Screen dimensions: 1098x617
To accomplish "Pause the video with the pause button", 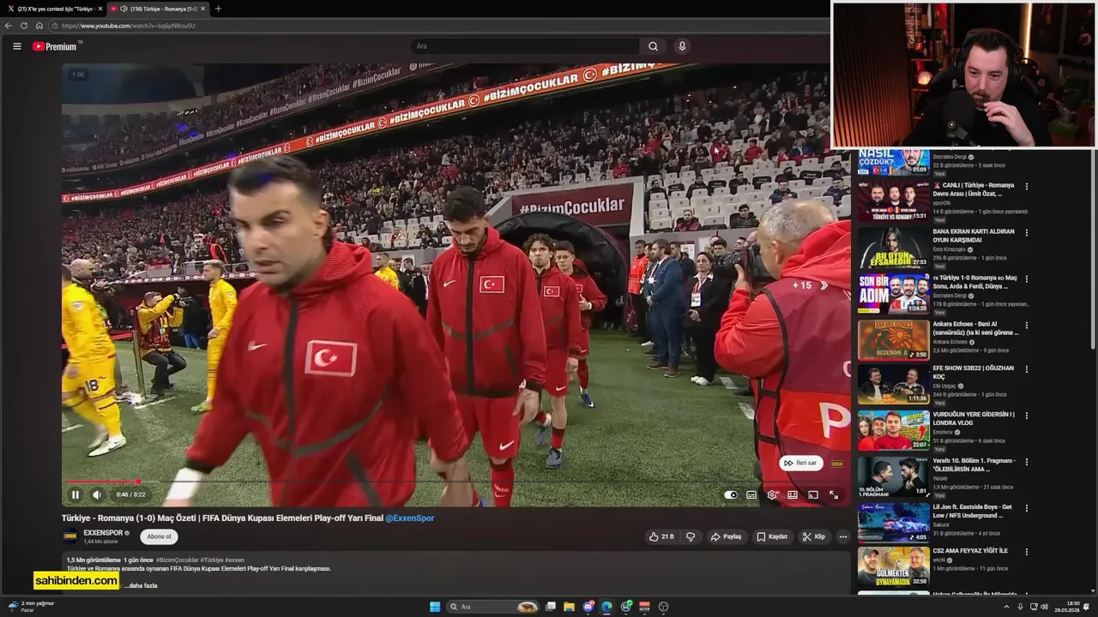I will point(75,494).
